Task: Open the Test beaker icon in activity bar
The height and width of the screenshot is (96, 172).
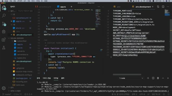Action: (x=4, y=47)
